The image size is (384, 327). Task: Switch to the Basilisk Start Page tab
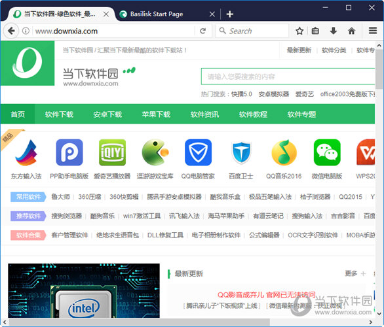166,14
